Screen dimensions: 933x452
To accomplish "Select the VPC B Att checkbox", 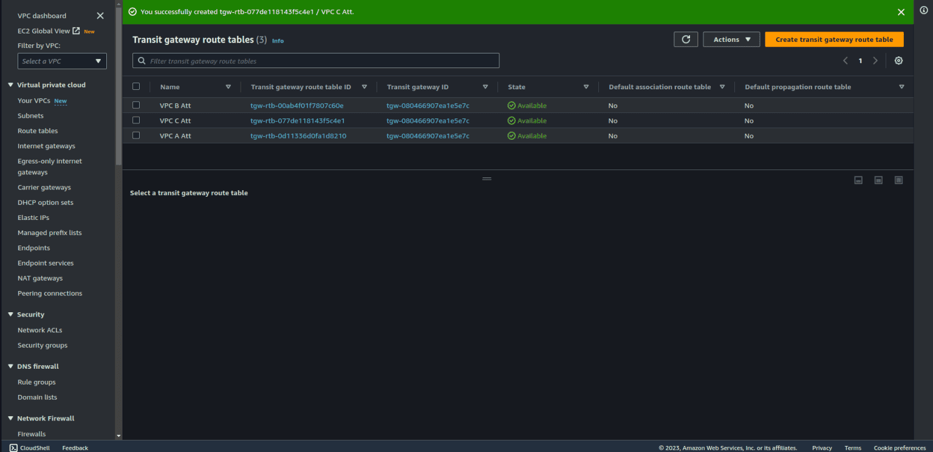I will (x=136, y=105).
